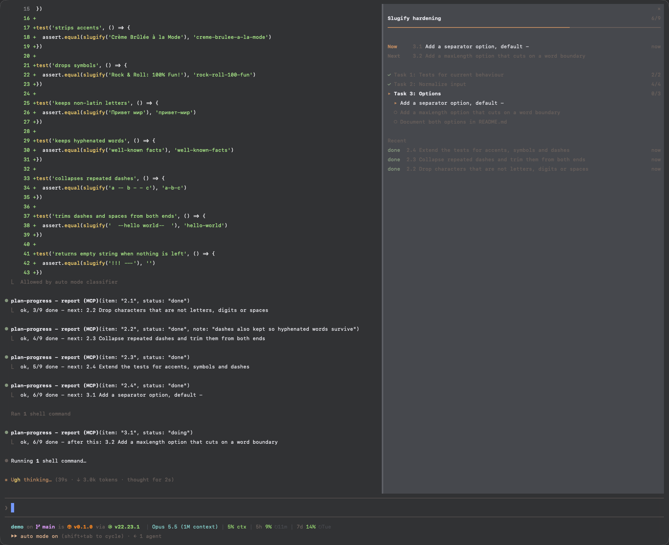Image resolution: width=669 pixels, height=545 pixels.
Task: Close the Slugify hardening panel
Action: click(659, 9)
